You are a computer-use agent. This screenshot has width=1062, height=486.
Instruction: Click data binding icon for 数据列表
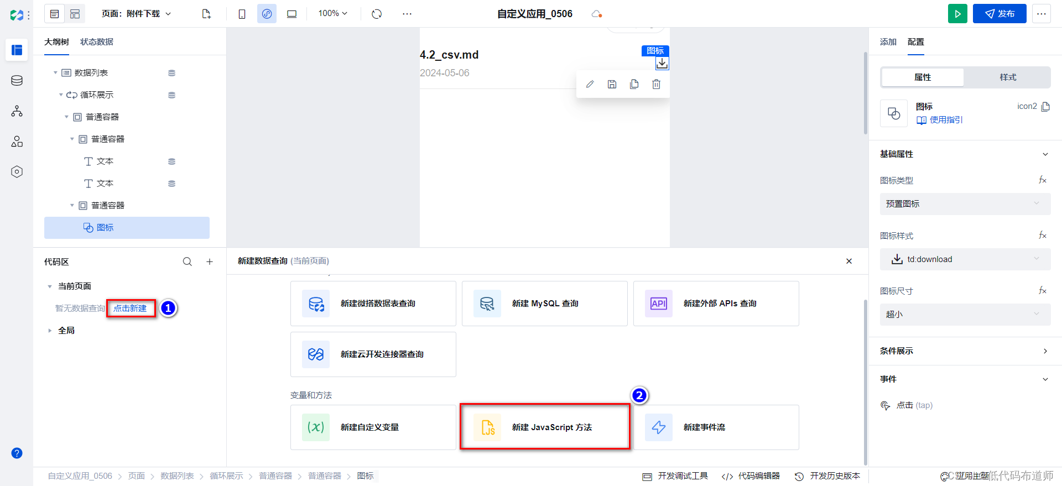[172, 73]
